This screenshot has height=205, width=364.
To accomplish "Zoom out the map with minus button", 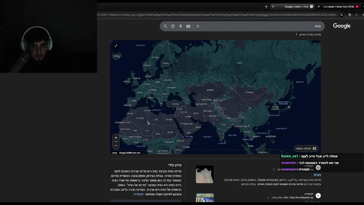I will pos(116,145).
